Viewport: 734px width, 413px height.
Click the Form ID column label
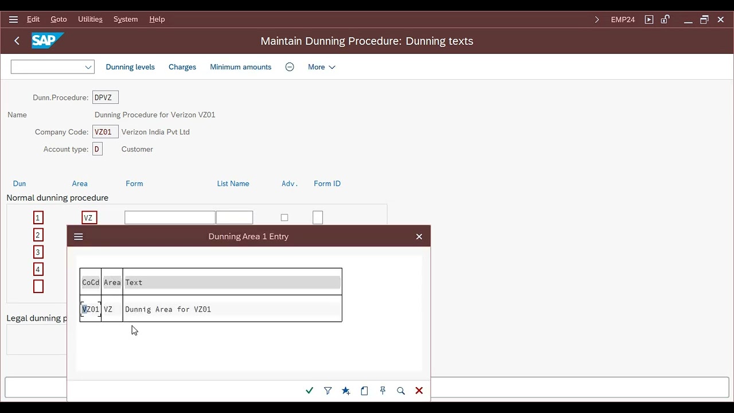tap(327, 184)
